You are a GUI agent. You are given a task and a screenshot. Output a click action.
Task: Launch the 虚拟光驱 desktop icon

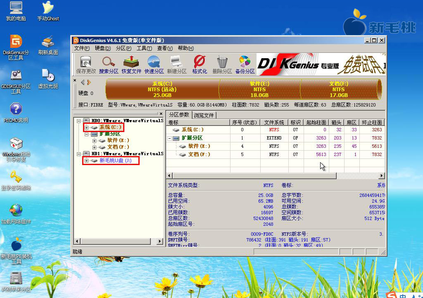[48, 79]
